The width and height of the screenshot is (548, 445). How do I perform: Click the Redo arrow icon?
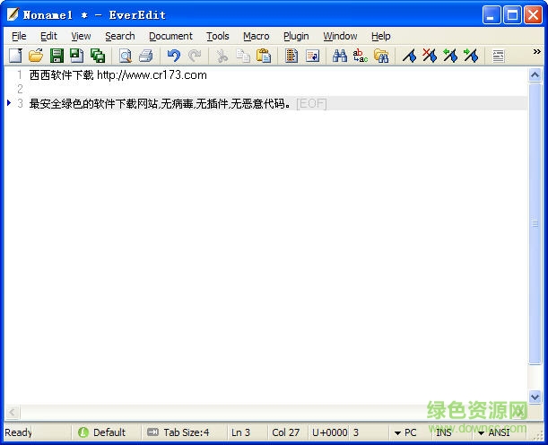(195, 56)
